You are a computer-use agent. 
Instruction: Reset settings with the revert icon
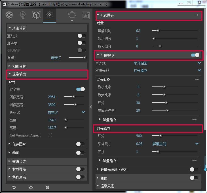14,187
